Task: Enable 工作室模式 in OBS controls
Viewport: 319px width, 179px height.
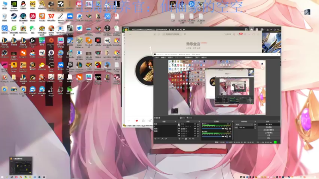Action: 268,133
